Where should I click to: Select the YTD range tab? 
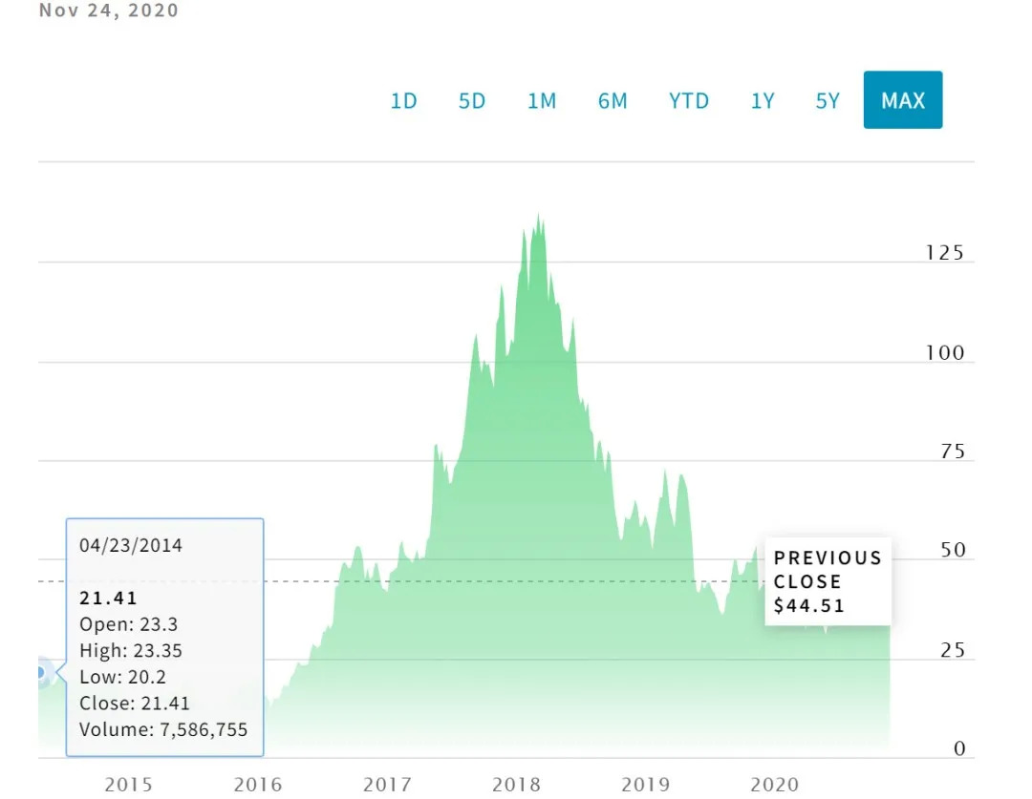point(689,100)
